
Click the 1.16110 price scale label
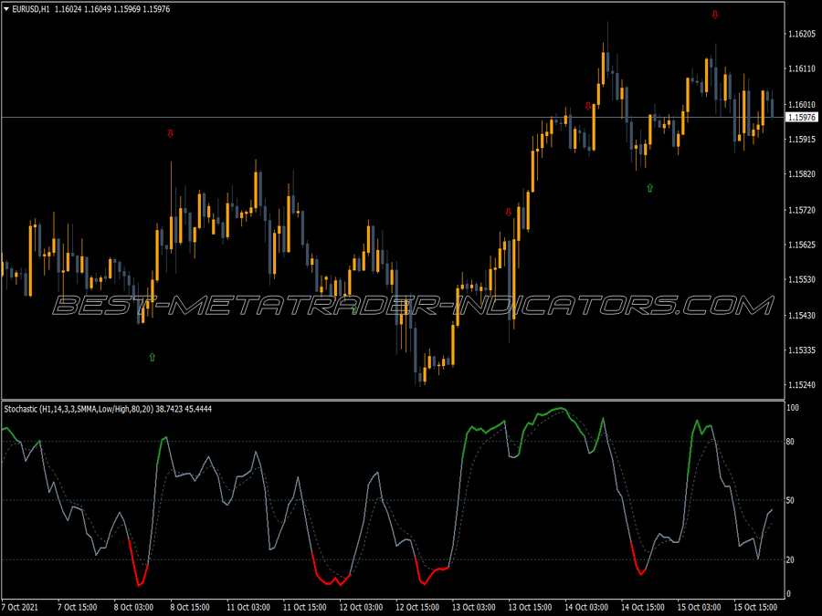802,68
